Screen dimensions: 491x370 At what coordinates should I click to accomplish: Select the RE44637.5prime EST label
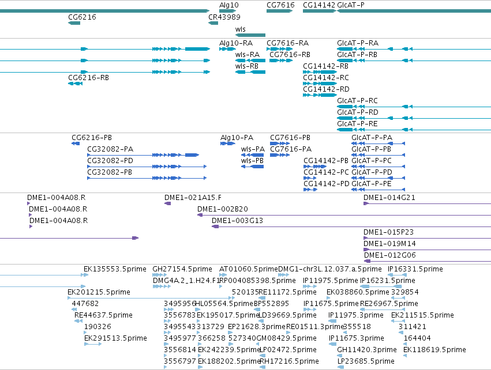coord(103,316)
